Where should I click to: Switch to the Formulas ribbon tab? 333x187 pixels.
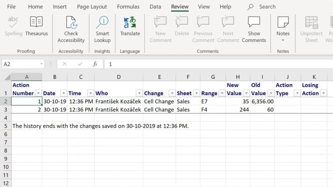(x=128, y=6)
